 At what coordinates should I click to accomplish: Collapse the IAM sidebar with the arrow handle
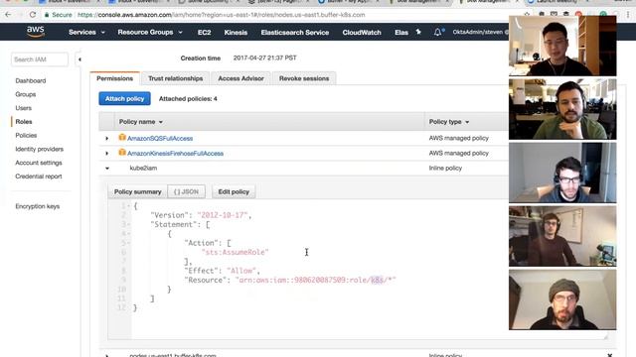coord(79,59)
